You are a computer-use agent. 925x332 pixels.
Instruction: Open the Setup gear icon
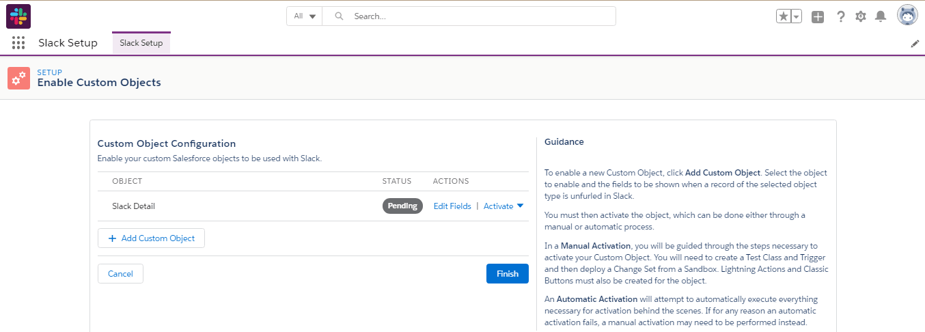(x=861, y=16)
